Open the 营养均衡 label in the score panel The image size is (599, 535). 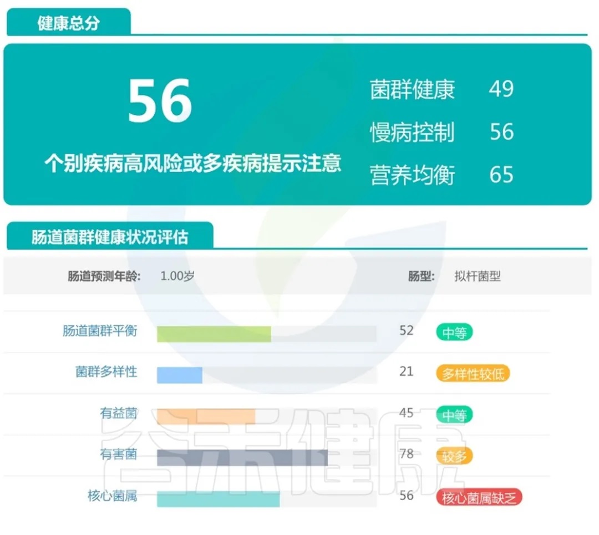[412, 175]
